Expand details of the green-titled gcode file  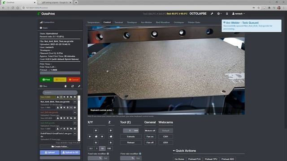[x=75, y=123]
